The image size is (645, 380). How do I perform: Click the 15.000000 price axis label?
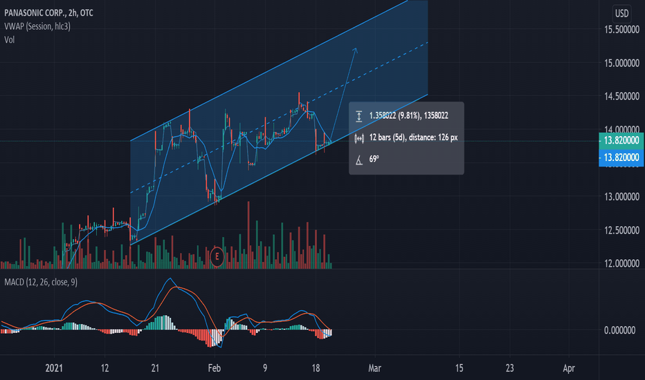pyautogui.click(x=621, y=63)
